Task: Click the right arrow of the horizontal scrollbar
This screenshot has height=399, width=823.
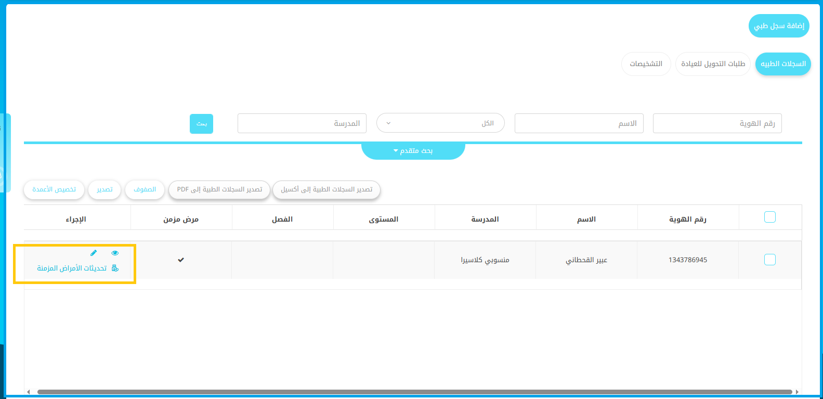Action: [x=797, y=392]
